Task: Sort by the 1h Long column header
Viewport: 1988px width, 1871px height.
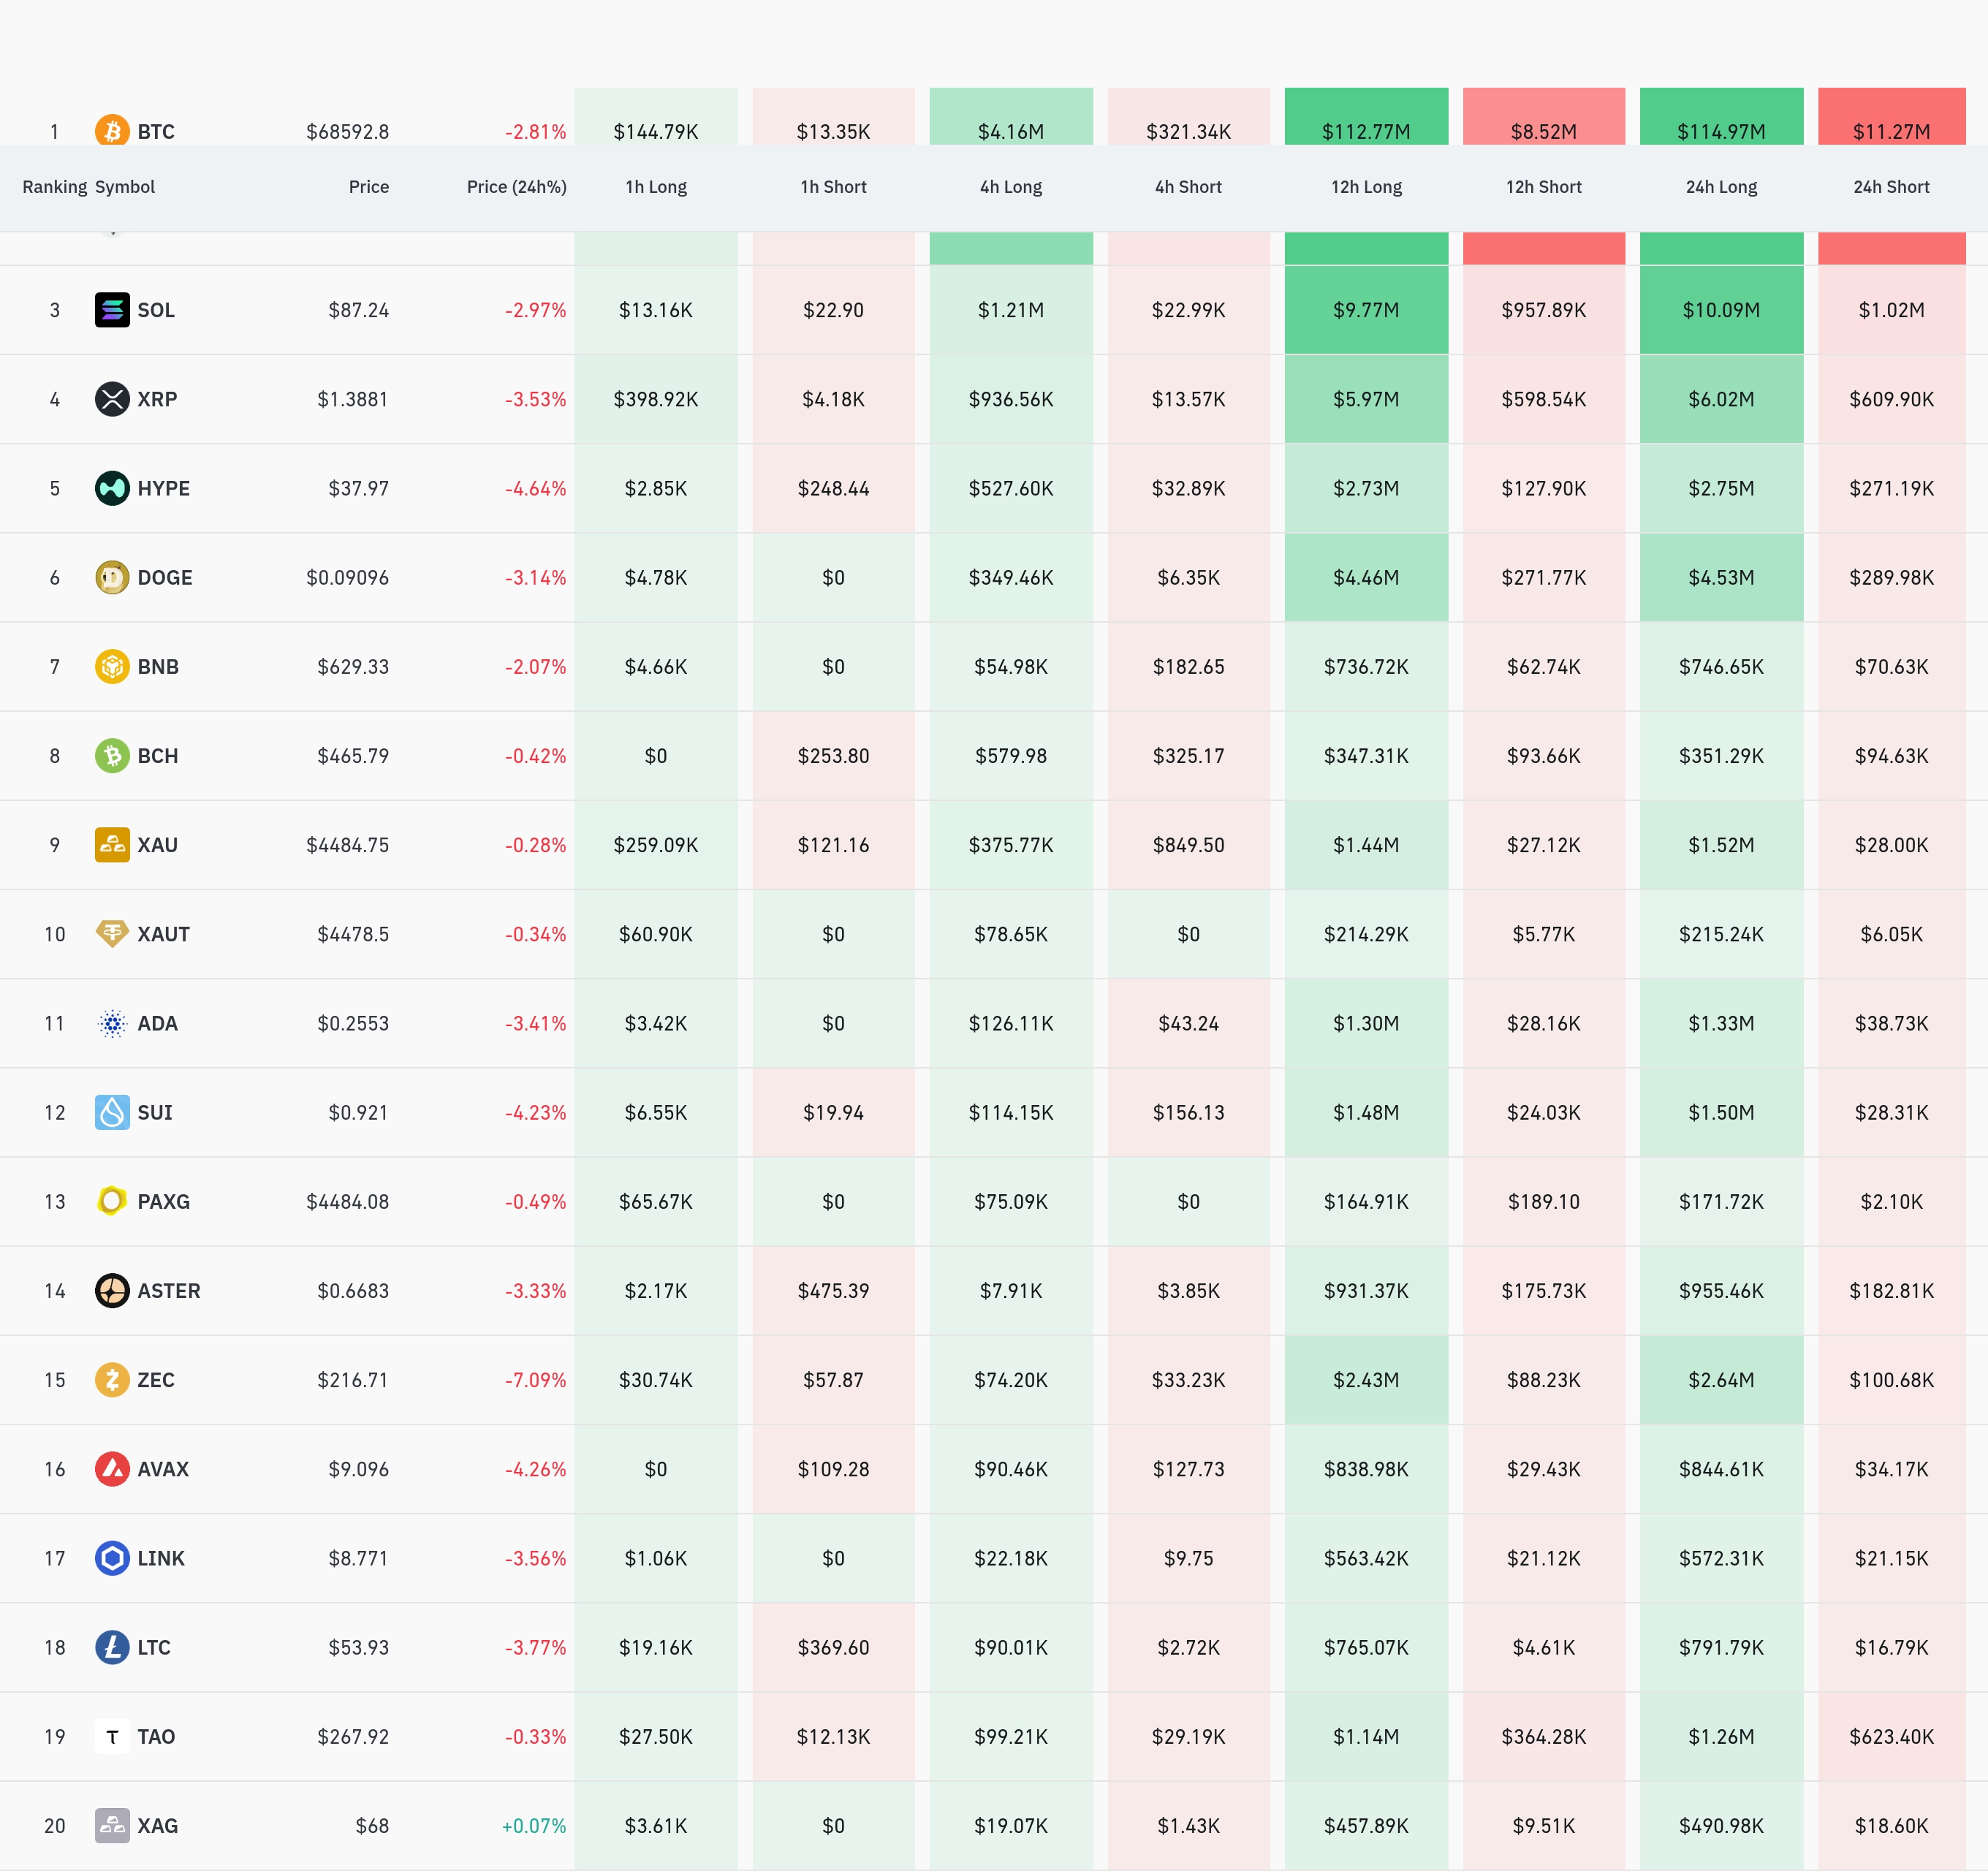Action: (656, 187)
